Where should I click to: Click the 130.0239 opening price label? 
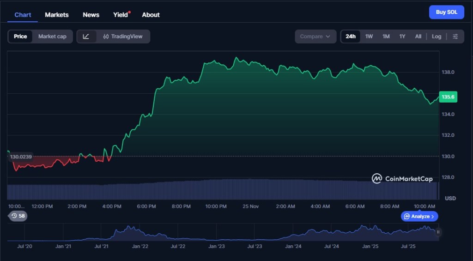click(21, 157)
